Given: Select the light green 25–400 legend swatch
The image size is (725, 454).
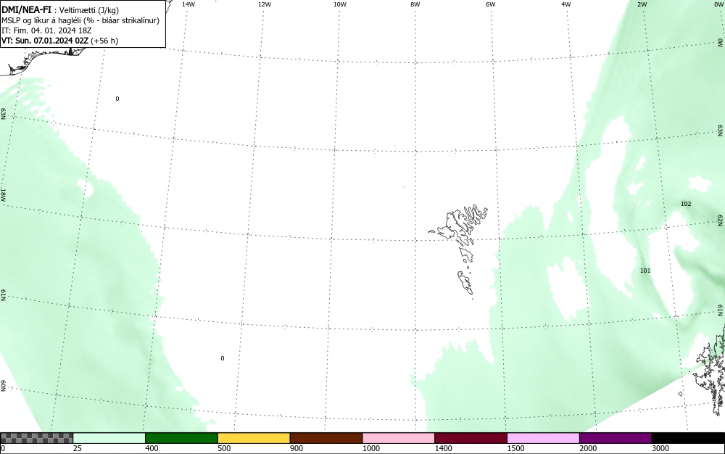Looking at the screenshot, I should [x=109, y=438].
